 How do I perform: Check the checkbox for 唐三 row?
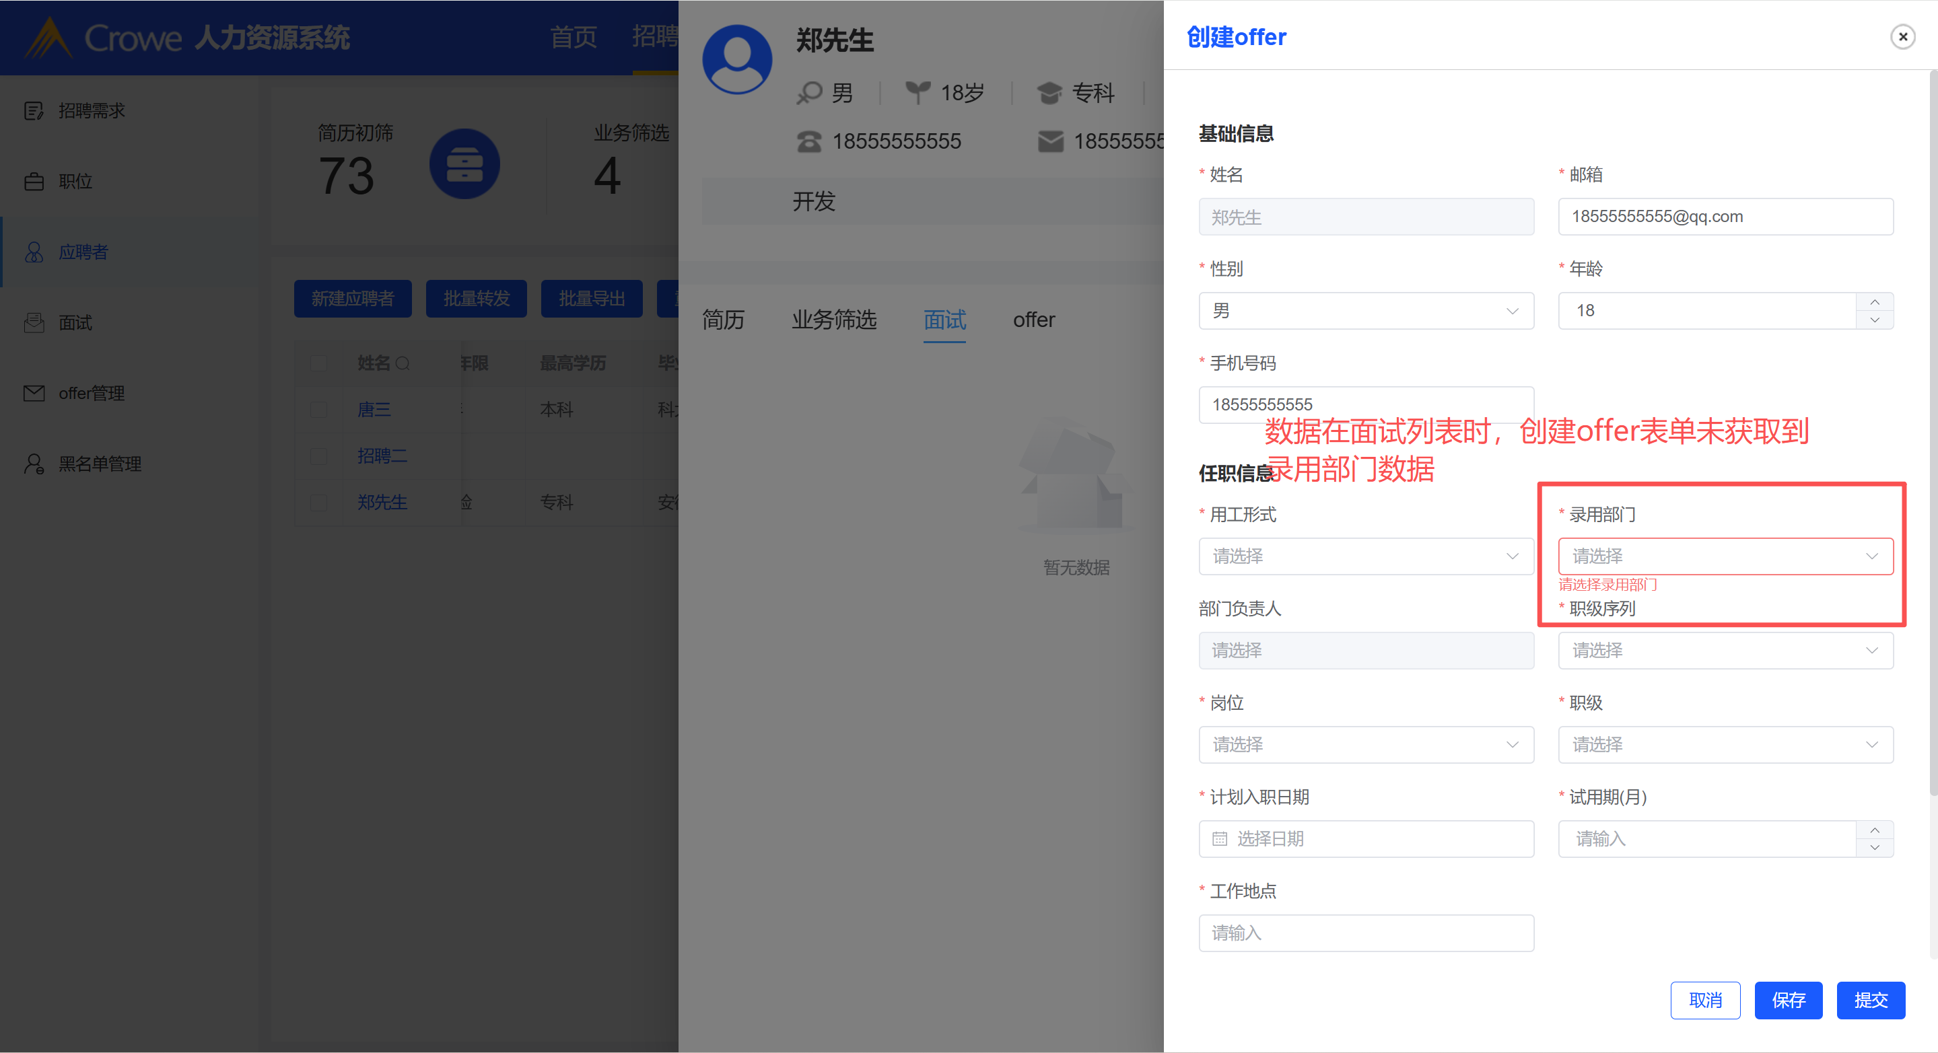point(318,409)
